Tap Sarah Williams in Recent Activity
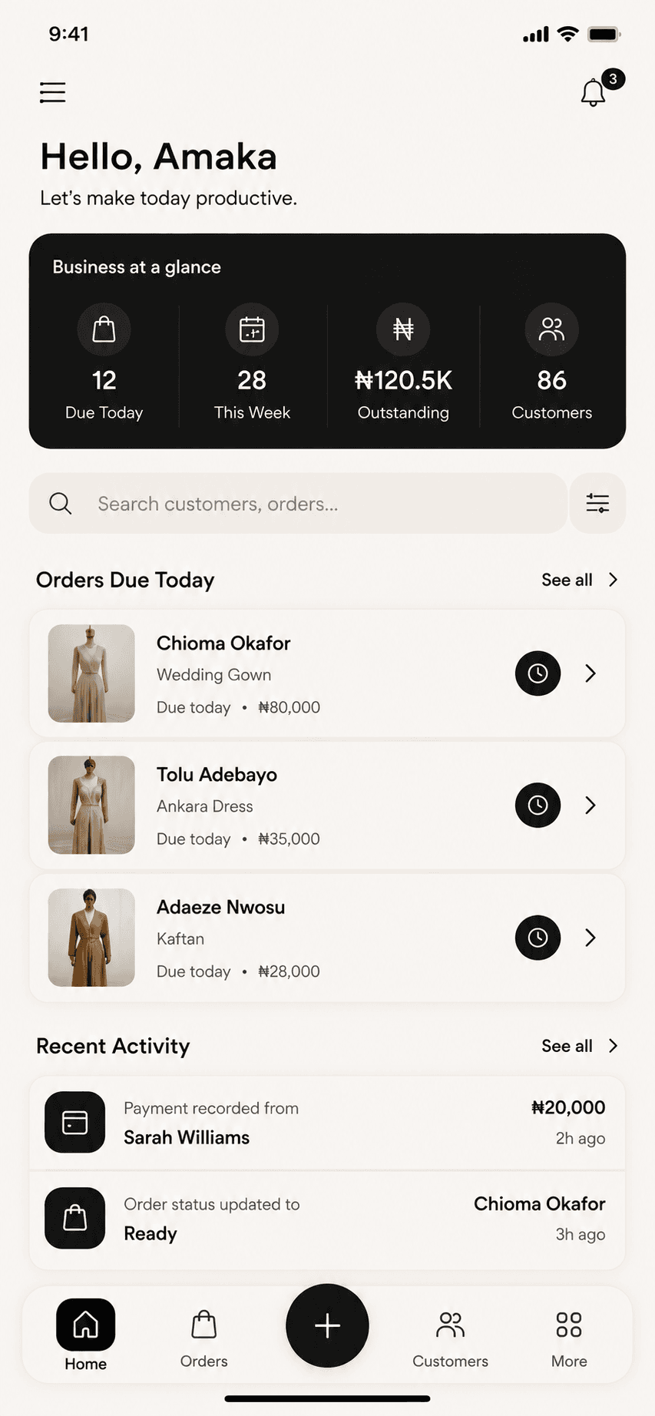 point(187,1137)
